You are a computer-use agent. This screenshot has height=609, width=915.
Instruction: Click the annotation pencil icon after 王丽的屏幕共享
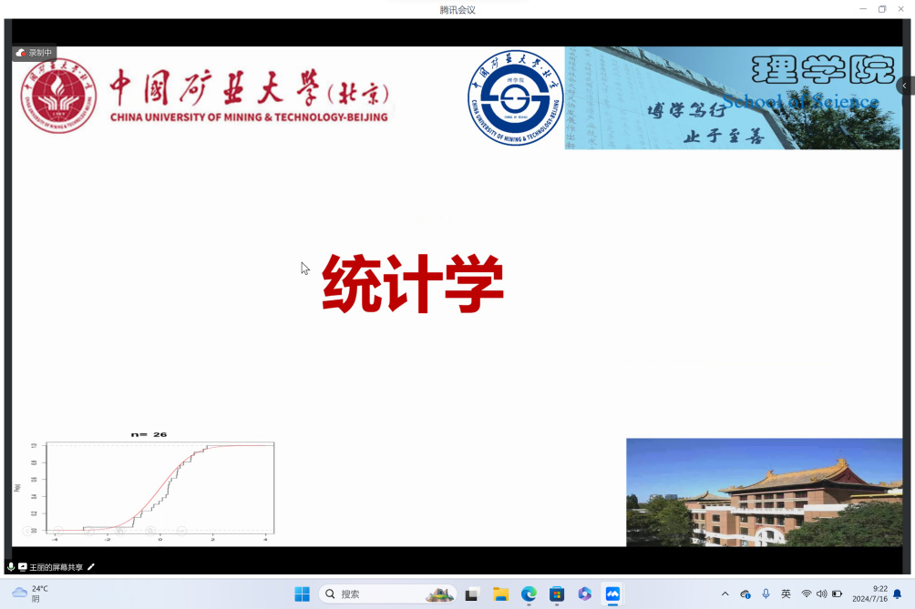(91, 567)
